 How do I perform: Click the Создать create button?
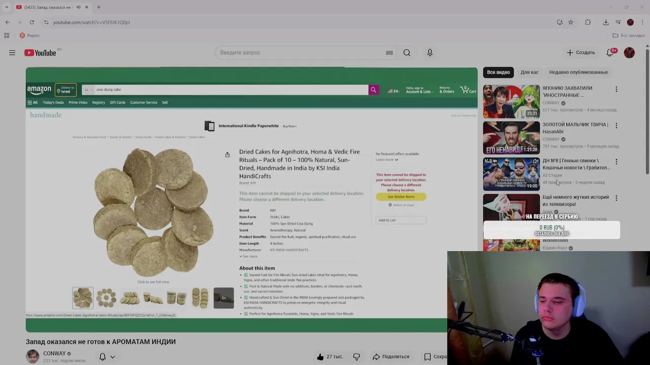pos(580,53)
